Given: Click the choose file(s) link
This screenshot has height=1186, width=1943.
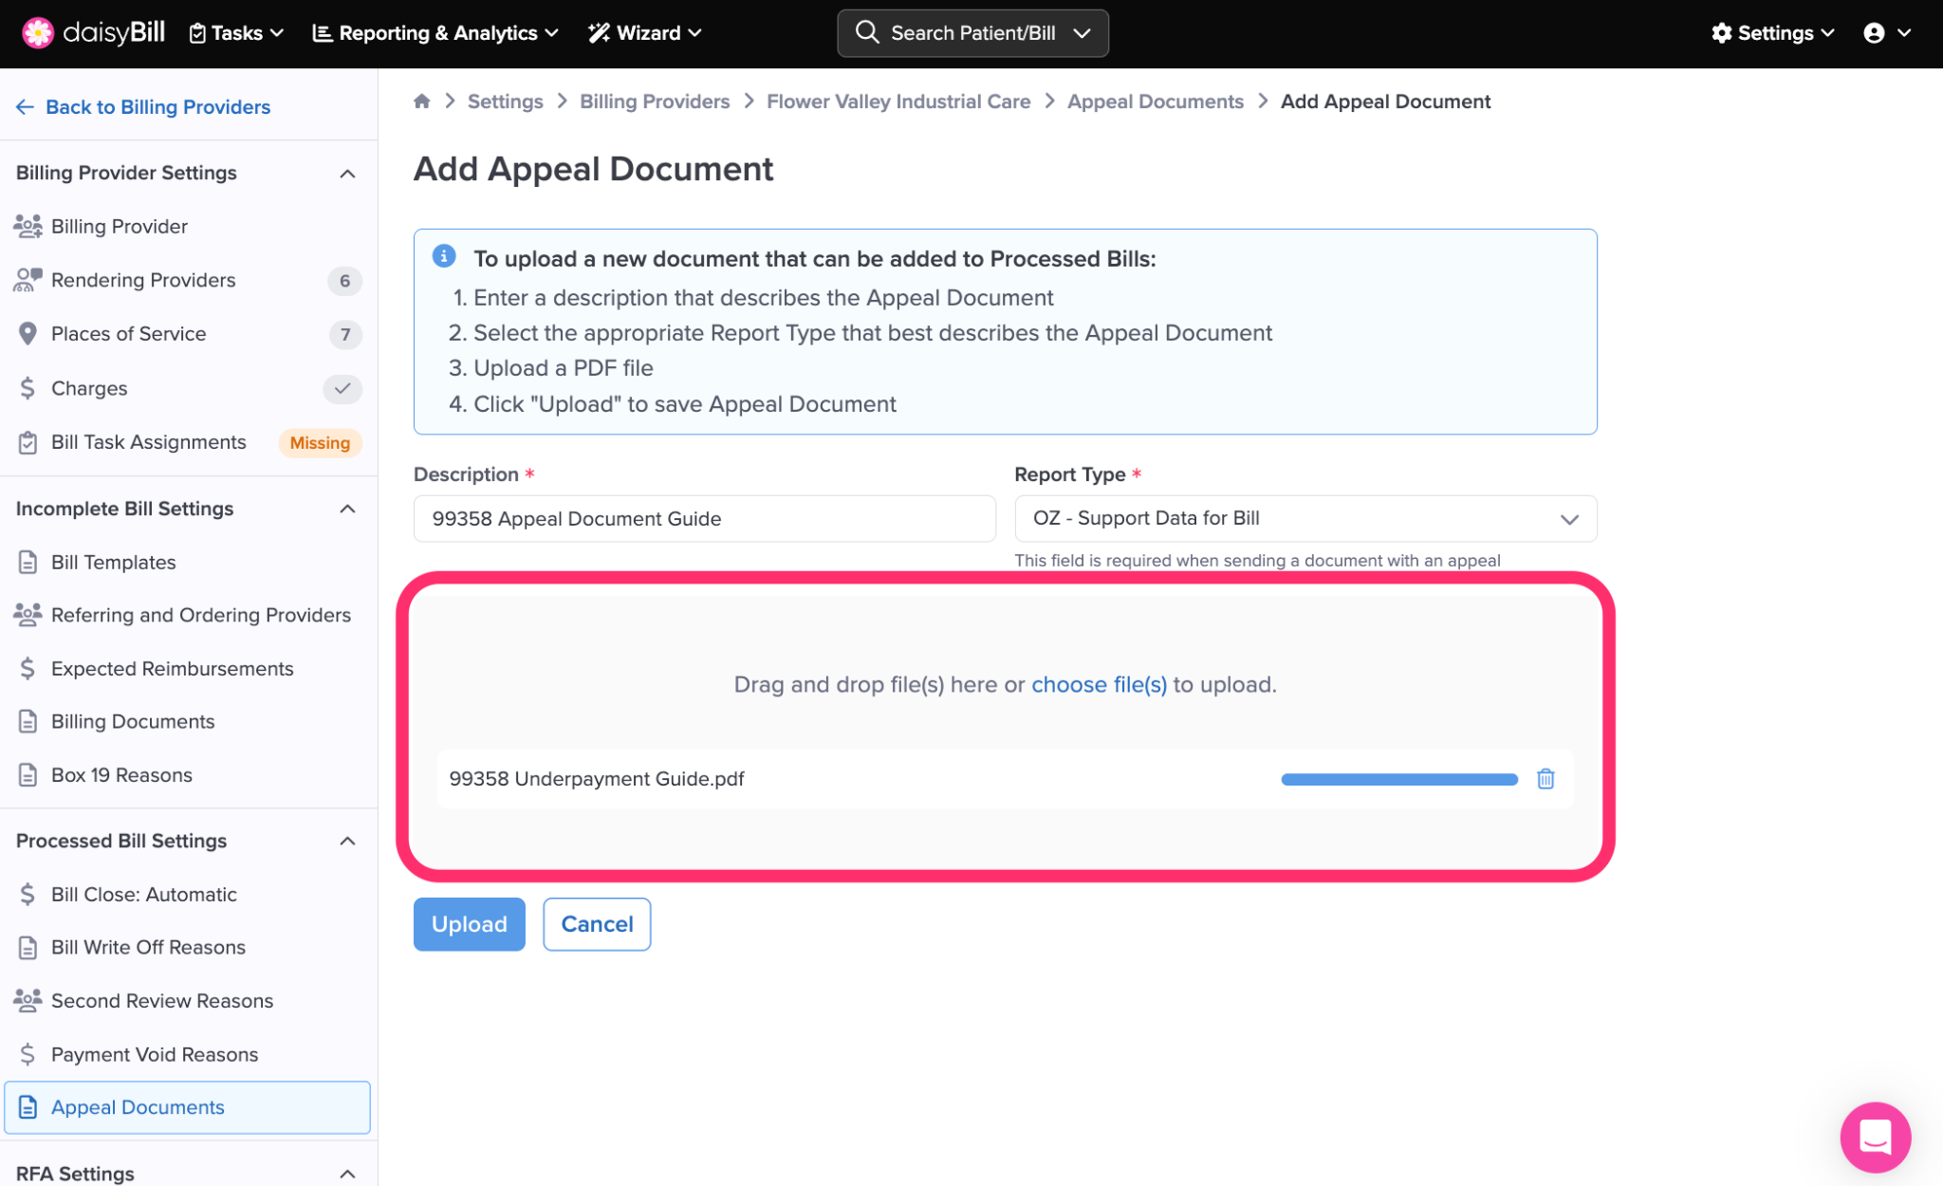Looking at the screenshot, I should 1099,685.
